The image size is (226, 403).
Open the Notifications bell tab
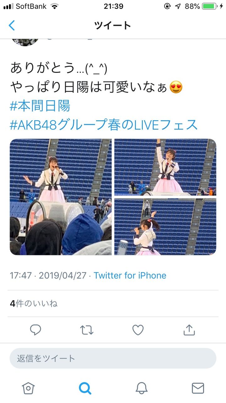point(142,388)
